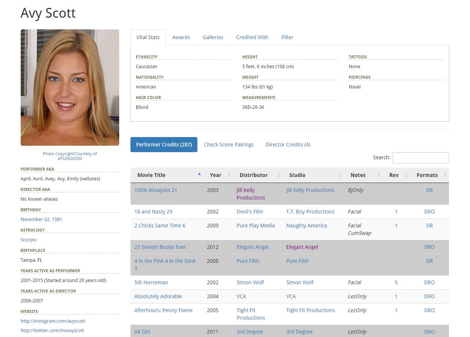The width and height of the screenshot is (470, 337).
Task: Sort table by Movie Title column
Action: pyautogui.click(x=167, y=175)
